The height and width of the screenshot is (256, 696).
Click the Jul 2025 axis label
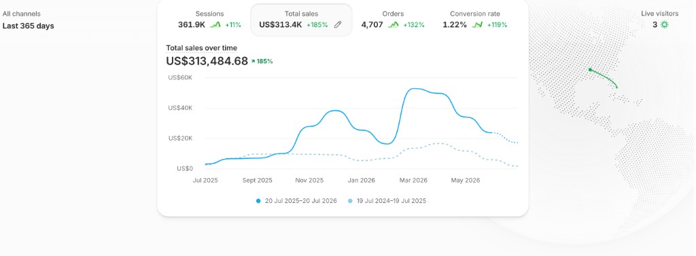205,181
